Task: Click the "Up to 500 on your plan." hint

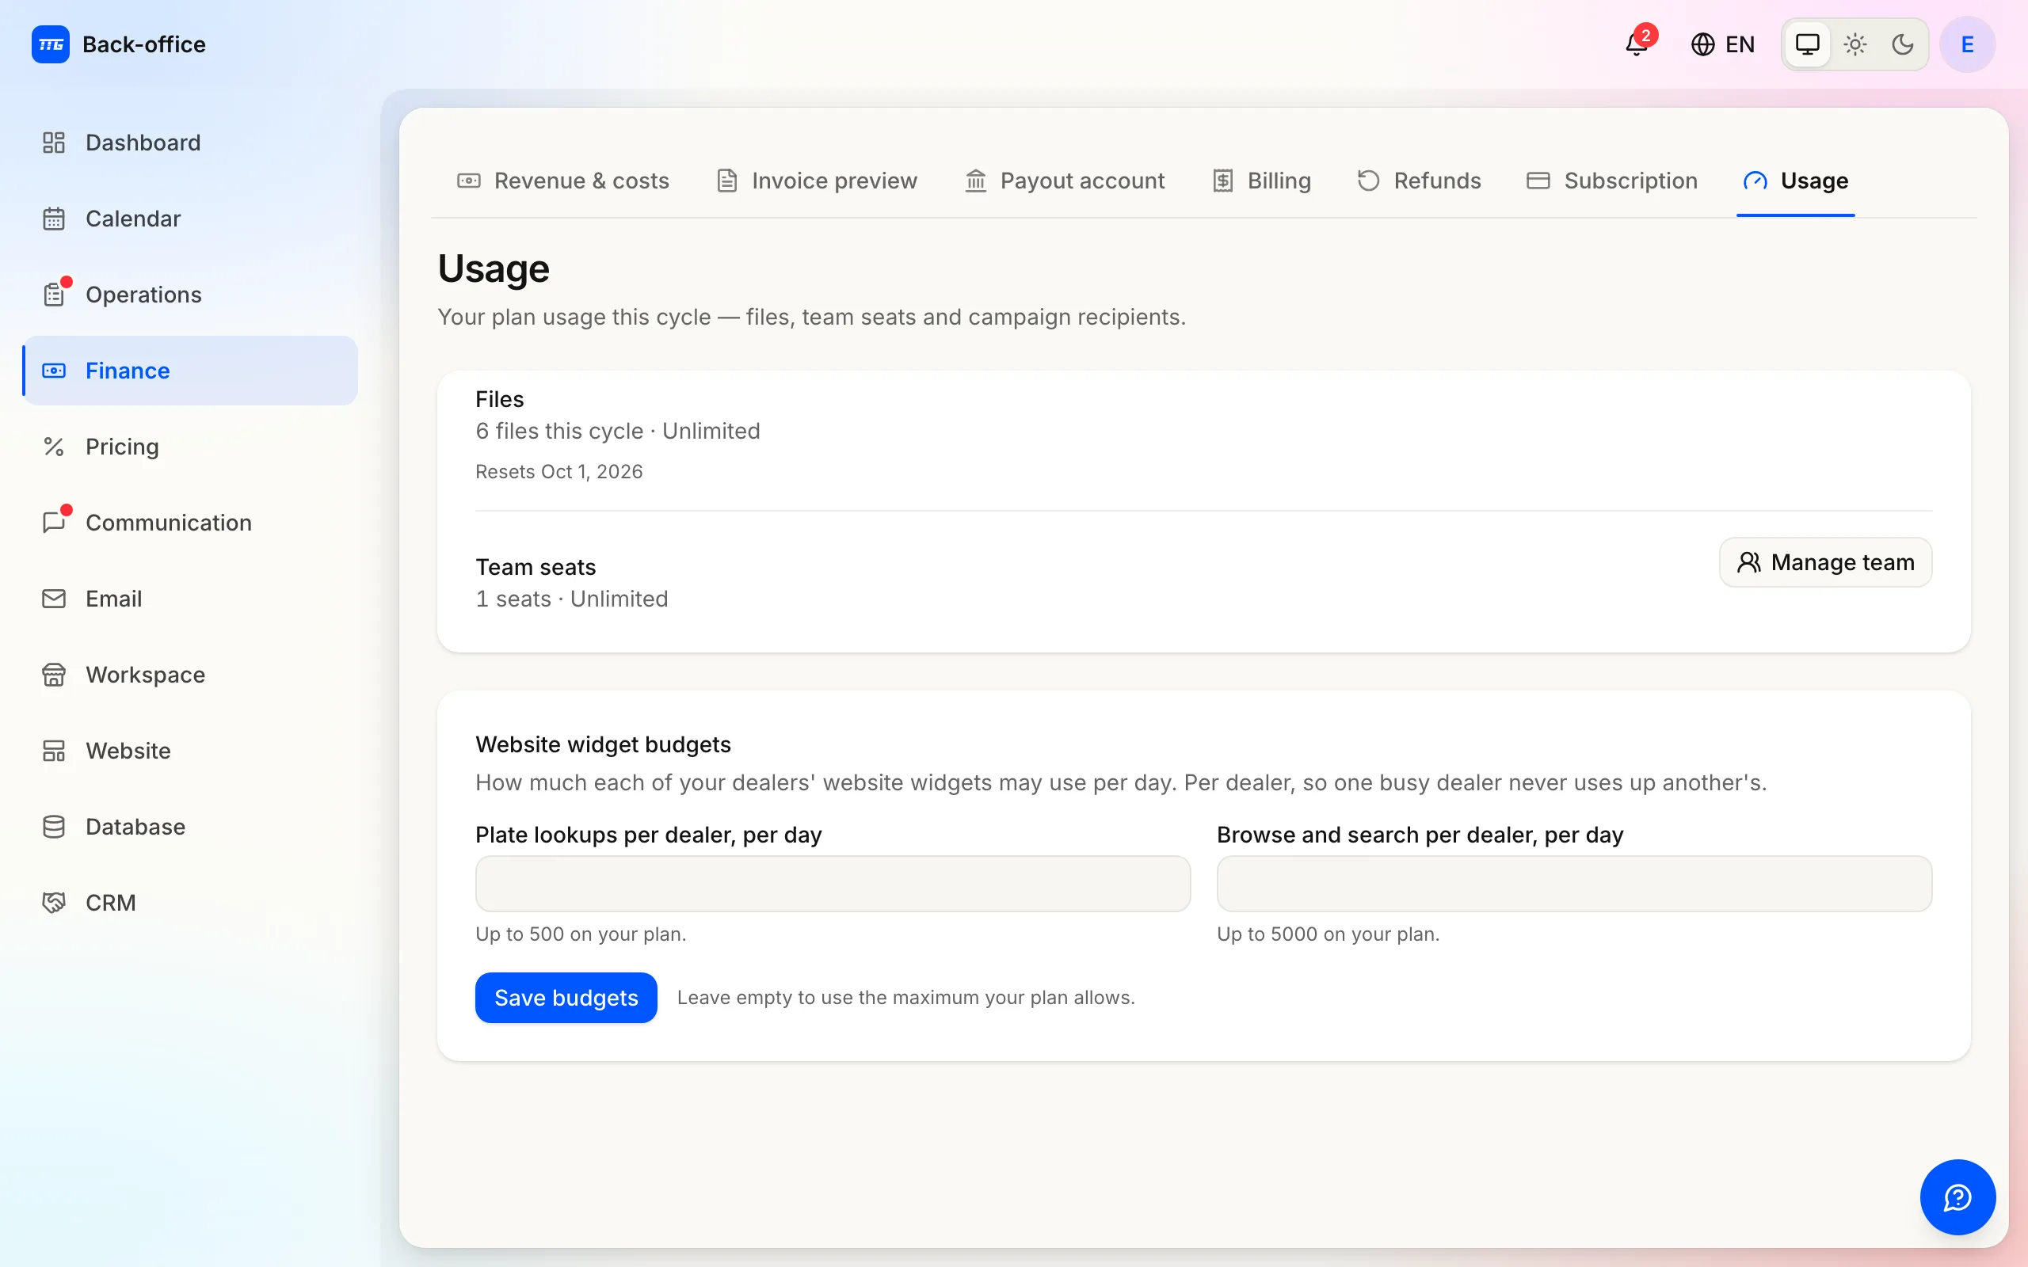Action: click(581, 934)
